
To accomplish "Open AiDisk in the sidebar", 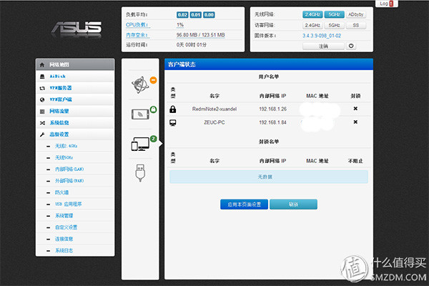I will pos(75,77).
